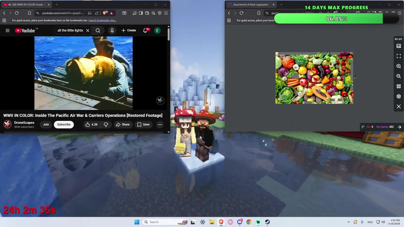
Task: Close the Assortment of fresh vegetables tab
Action: coord(273,5)
